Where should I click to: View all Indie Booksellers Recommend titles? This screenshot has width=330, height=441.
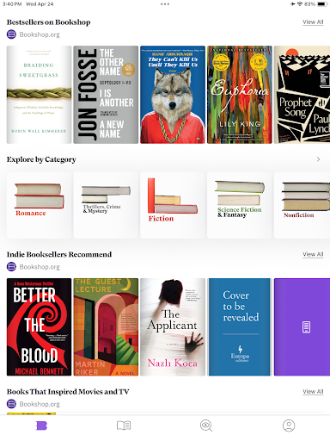(x=313, y=254)
